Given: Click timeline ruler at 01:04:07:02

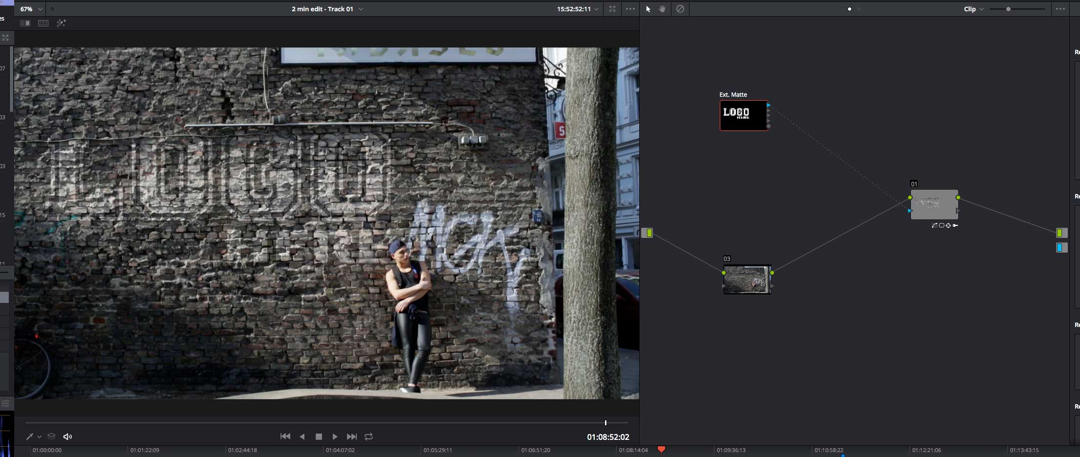Looking at the screenshot, I should point(340,450).
